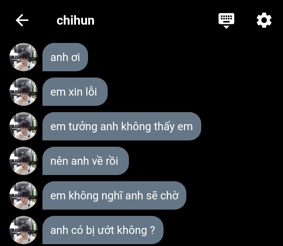This screenshot has height=246, width=283.
Task: Select "anh có bị ướt không ?" bubble
Action: pyautogui.click(x=103, y=230)
